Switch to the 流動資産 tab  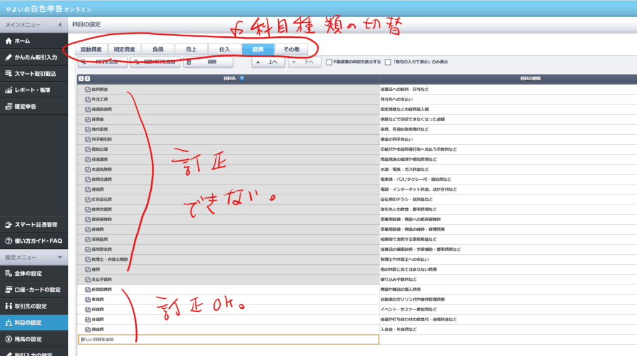91,49
